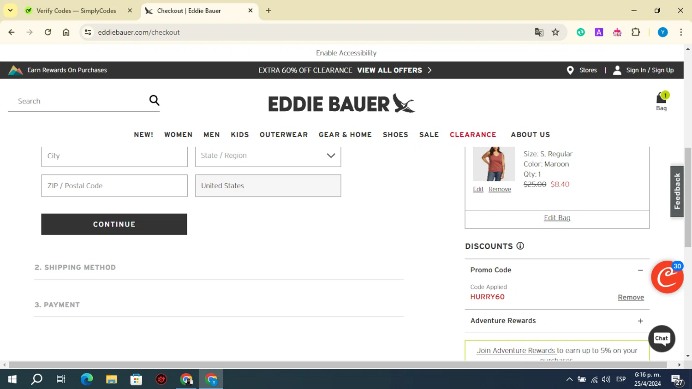Click the Search input field

pos(78,101)
